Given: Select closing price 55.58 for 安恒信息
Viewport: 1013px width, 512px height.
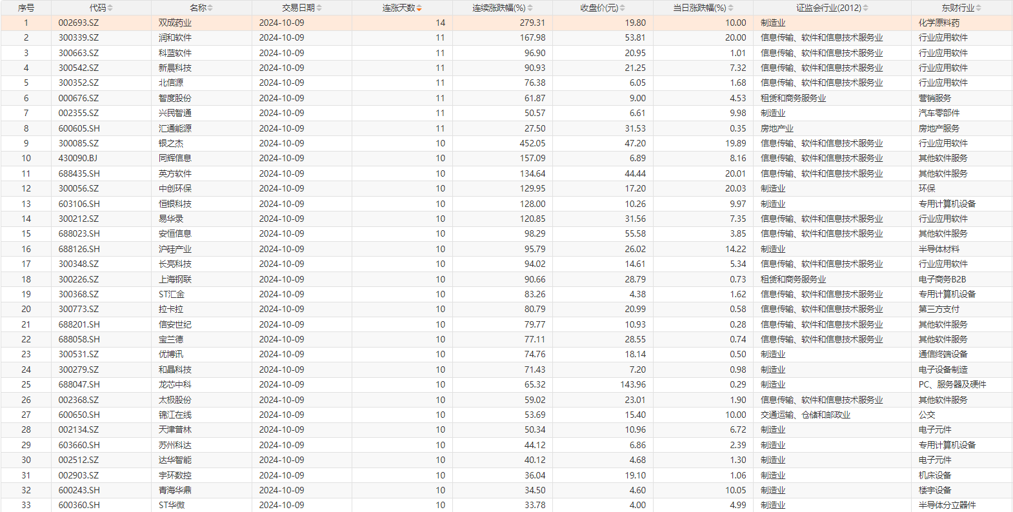Looking at the screenshot, I should pyautogui.click(x=635, y=233).
